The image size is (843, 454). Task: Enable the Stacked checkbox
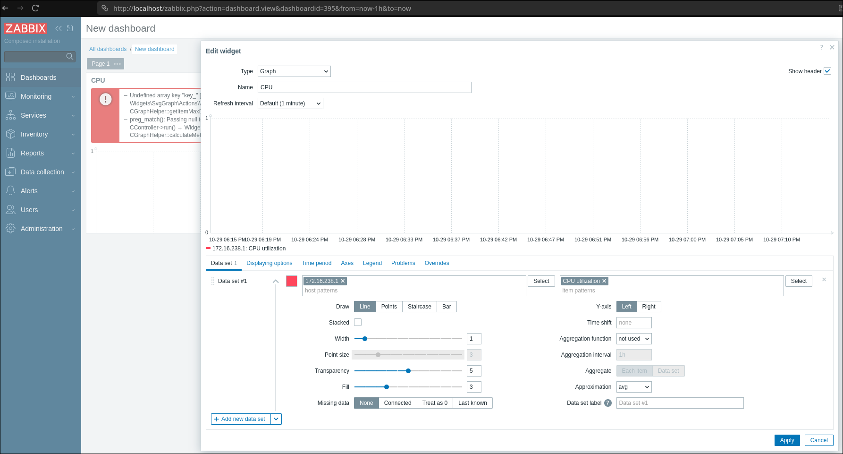click(x=358, y=323)
